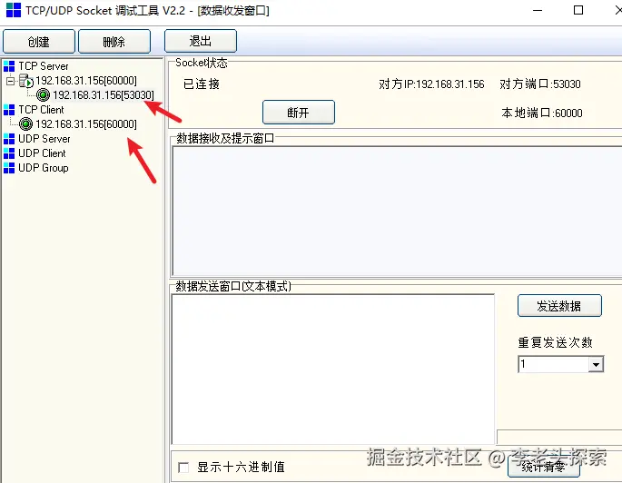Minimize the Socket tool window

538,10
